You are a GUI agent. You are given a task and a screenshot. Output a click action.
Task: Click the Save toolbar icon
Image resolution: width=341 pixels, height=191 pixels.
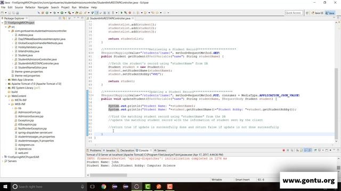10,13
